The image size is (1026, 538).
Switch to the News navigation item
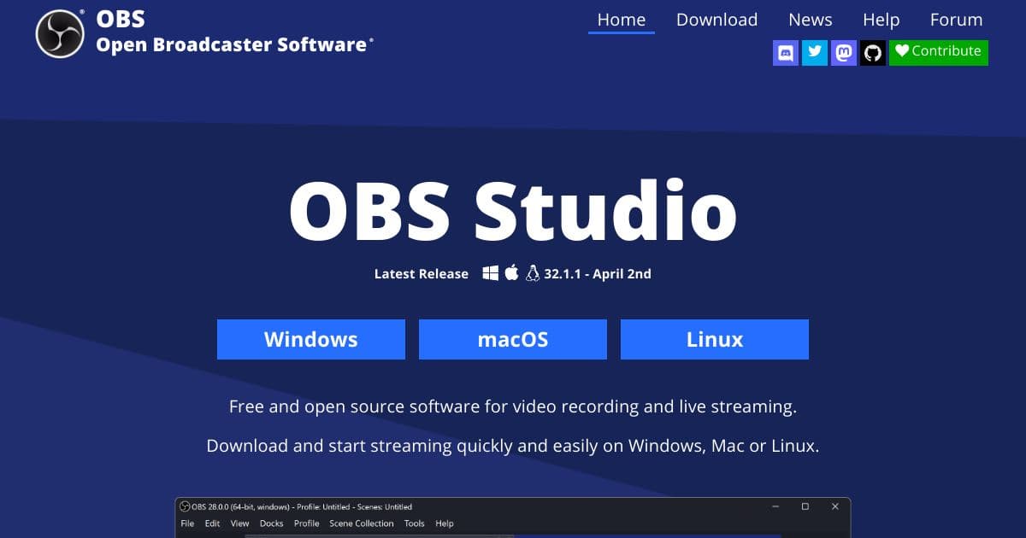click(810, 20)
